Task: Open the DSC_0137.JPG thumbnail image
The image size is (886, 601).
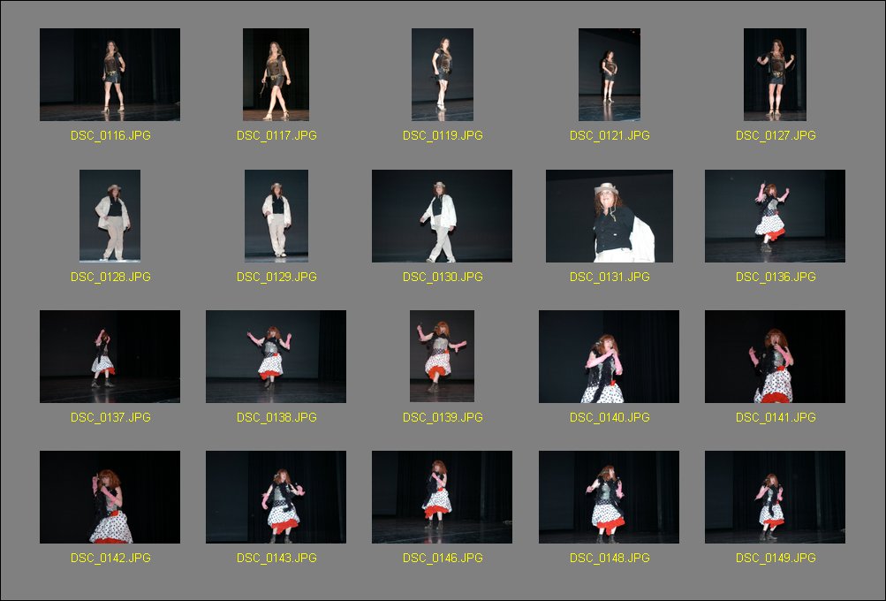Action: point(110,356)
